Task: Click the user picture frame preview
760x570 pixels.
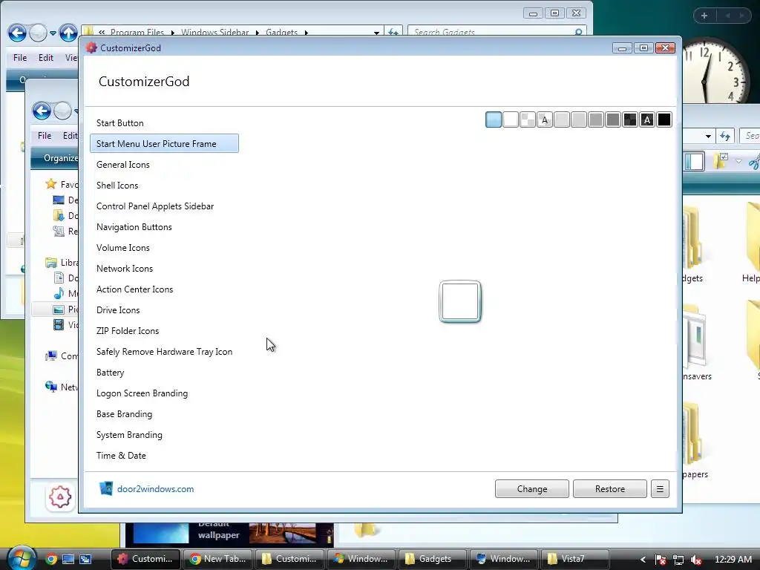Action: [x=460, y=301]
